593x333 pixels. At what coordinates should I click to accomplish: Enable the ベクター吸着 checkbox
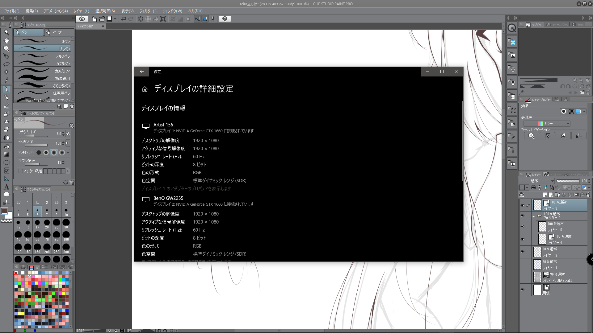21,171
